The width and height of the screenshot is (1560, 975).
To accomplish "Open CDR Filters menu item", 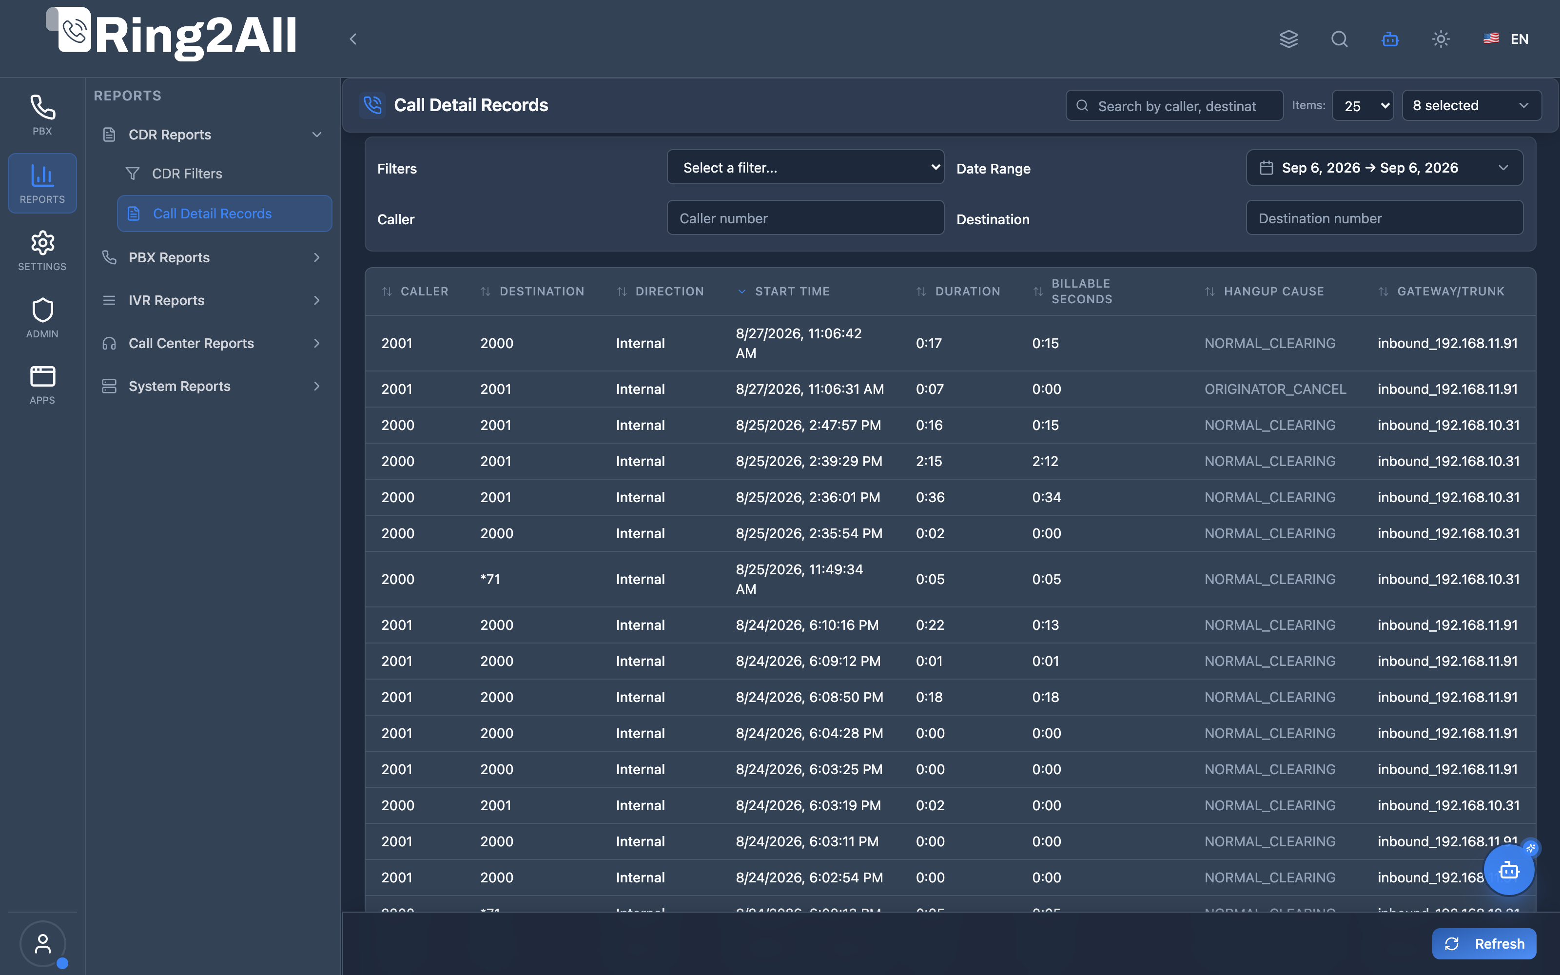I will (224, 174).
